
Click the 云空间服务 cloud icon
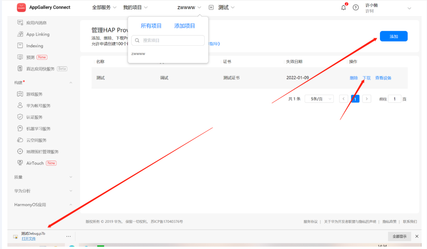pos(20,140)
